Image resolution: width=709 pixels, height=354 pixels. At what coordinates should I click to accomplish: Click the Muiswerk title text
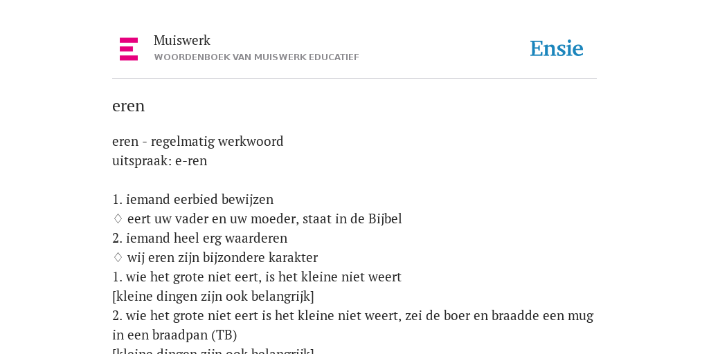(182, 41)
